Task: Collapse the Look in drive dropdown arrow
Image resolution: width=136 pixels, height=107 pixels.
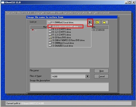Action: [90, 22]
